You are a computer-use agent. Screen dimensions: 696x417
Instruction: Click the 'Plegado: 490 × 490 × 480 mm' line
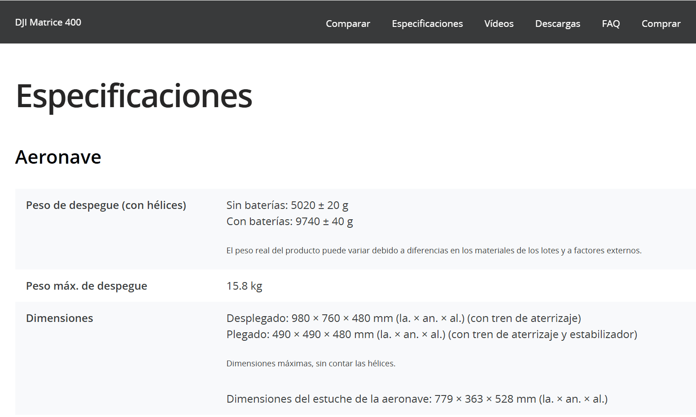tap(432, 334)
